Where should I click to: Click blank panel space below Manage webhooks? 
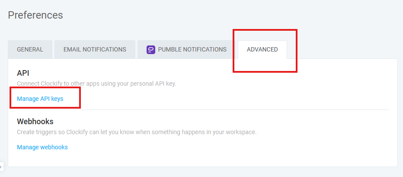(x=203, y=159)
